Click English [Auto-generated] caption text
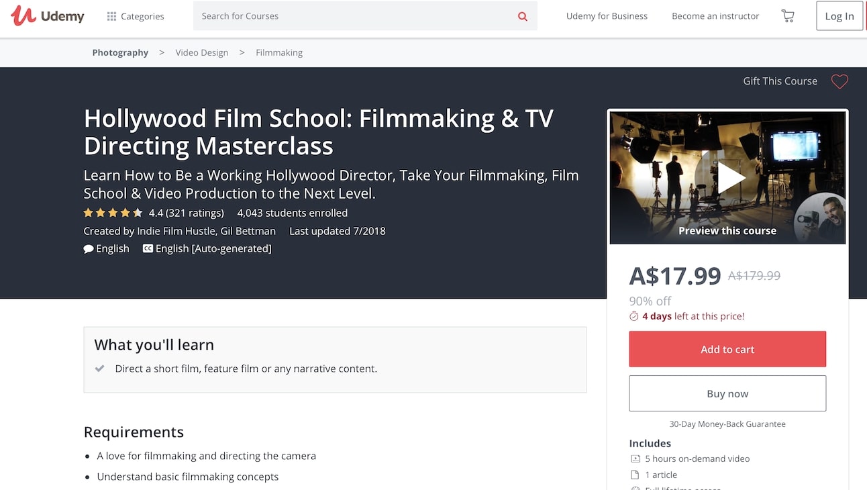The height and width of the screenshot is (490, 867). point(213,248)
